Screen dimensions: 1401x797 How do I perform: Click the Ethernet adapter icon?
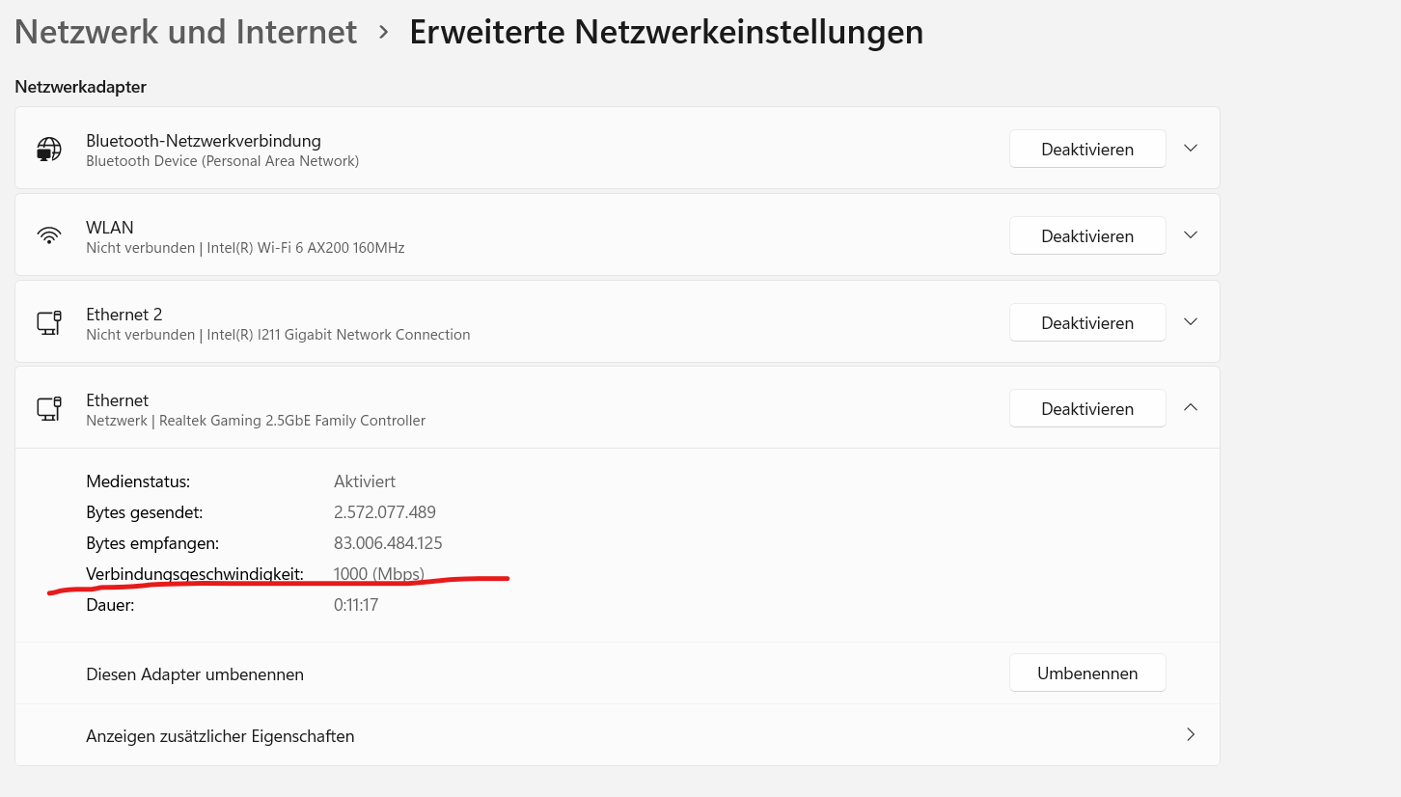pyautogui.click(x=49, y=409)
